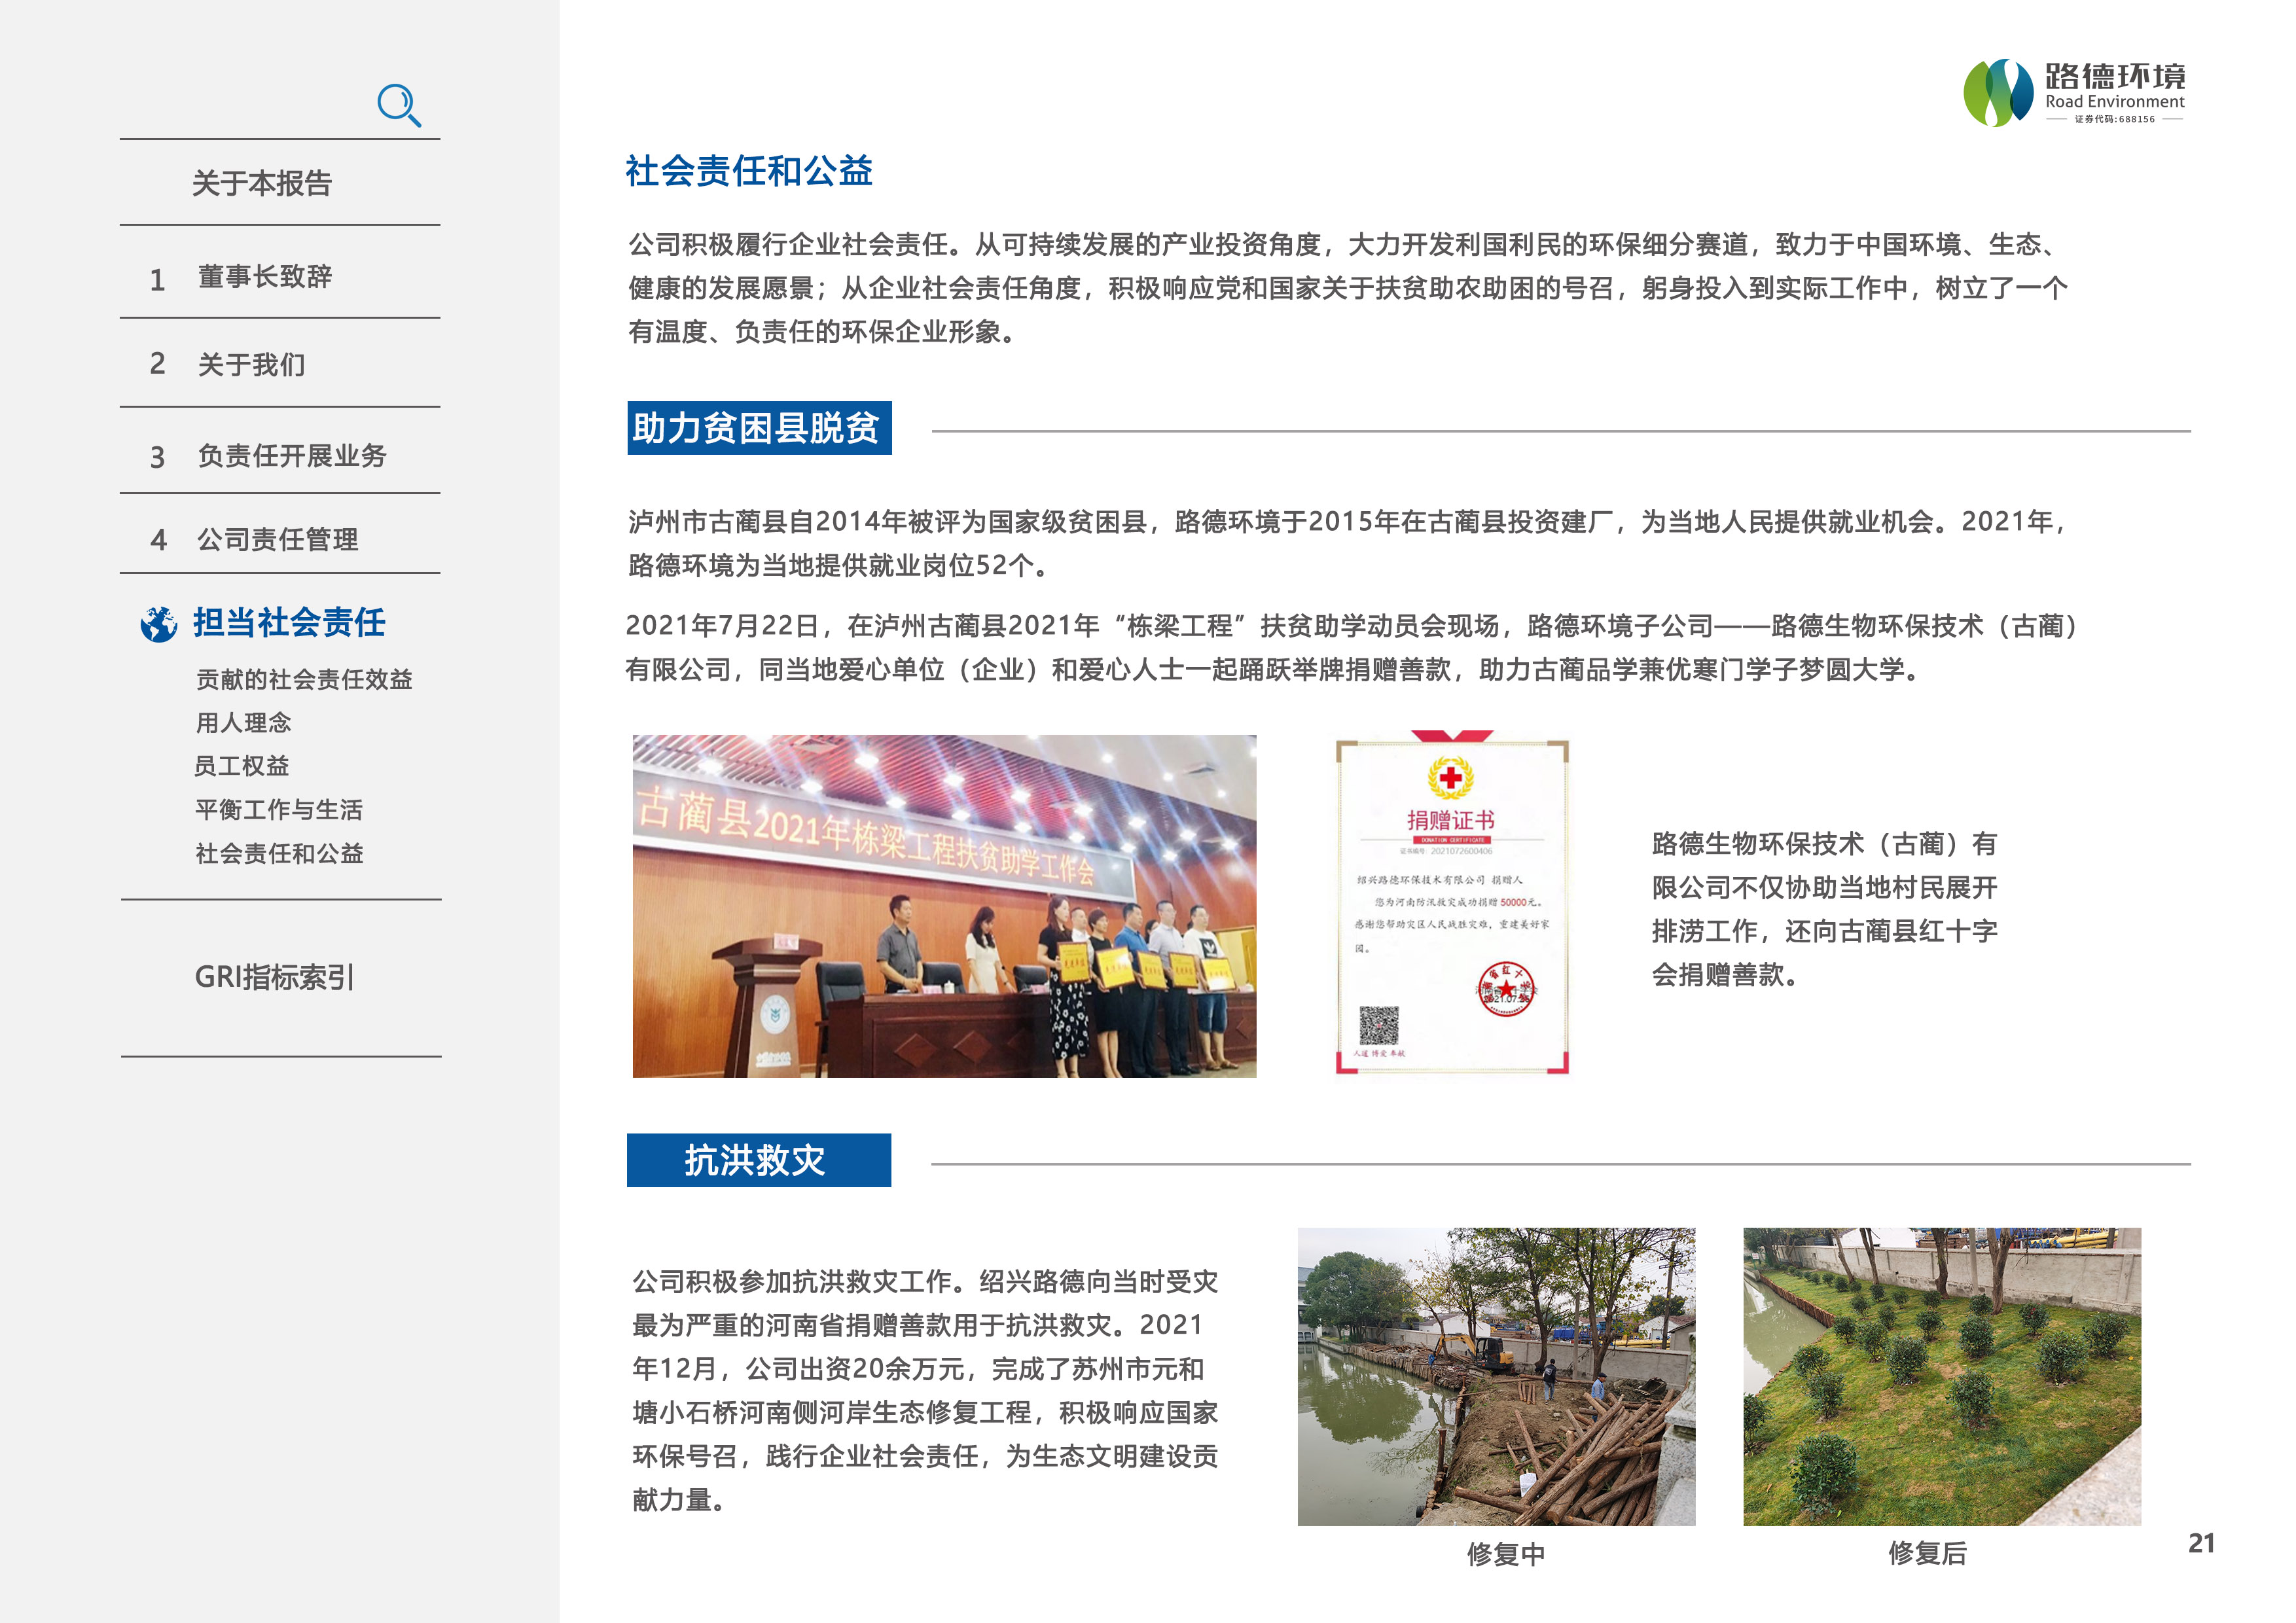Select 社会责任和公益 sidebar subsection
This screenshot has width=2296, height=1623.
pyautogui.click(x=280, y=854)
